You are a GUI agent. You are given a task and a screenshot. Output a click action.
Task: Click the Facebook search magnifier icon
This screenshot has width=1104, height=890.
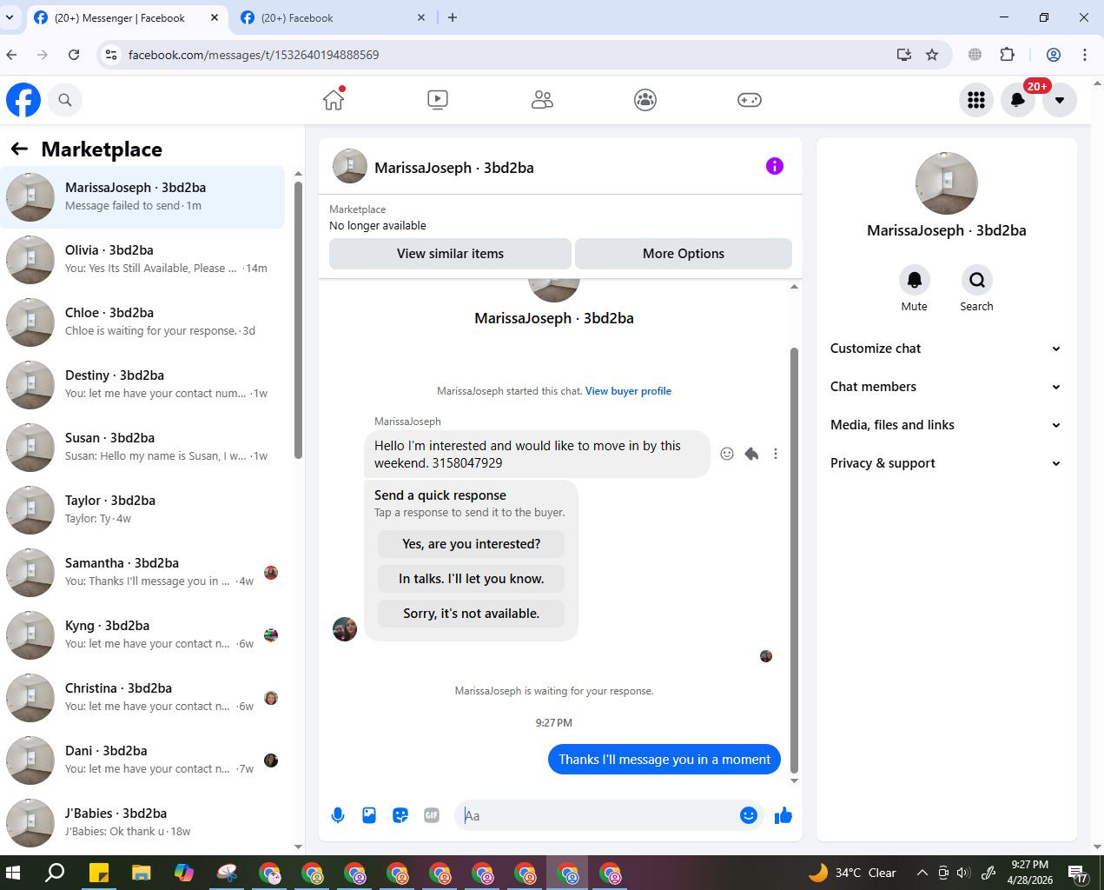[x=65, y=100]
